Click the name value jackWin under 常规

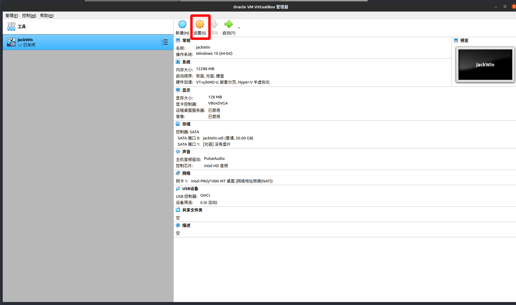(203, 47)
